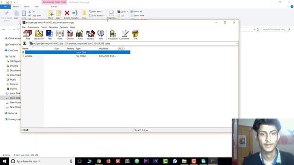The height and width of the screenshot is (165, 294).
Task: Select the highlighted Local Disk parent row
Action: [76, 52]
